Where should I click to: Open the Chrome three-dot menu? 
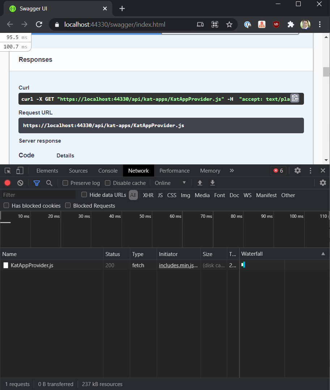tap(320, 25)
